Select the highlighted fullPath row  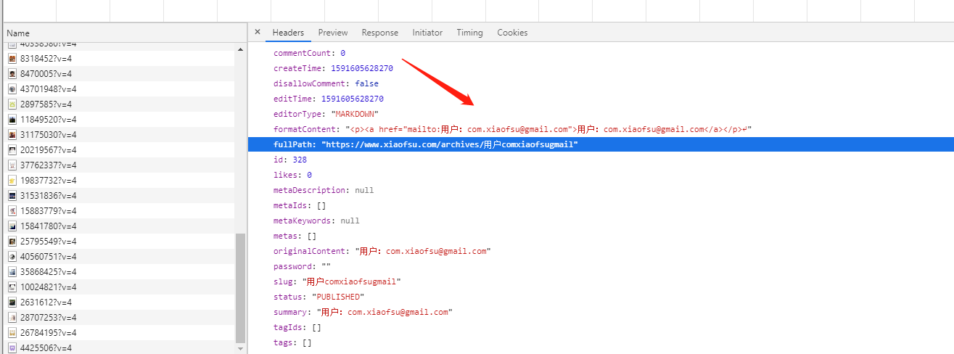click(601, 144)
